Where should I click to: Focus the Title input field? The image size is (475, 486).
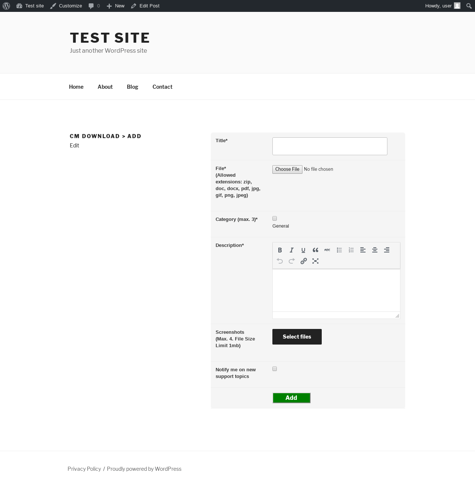330,146
